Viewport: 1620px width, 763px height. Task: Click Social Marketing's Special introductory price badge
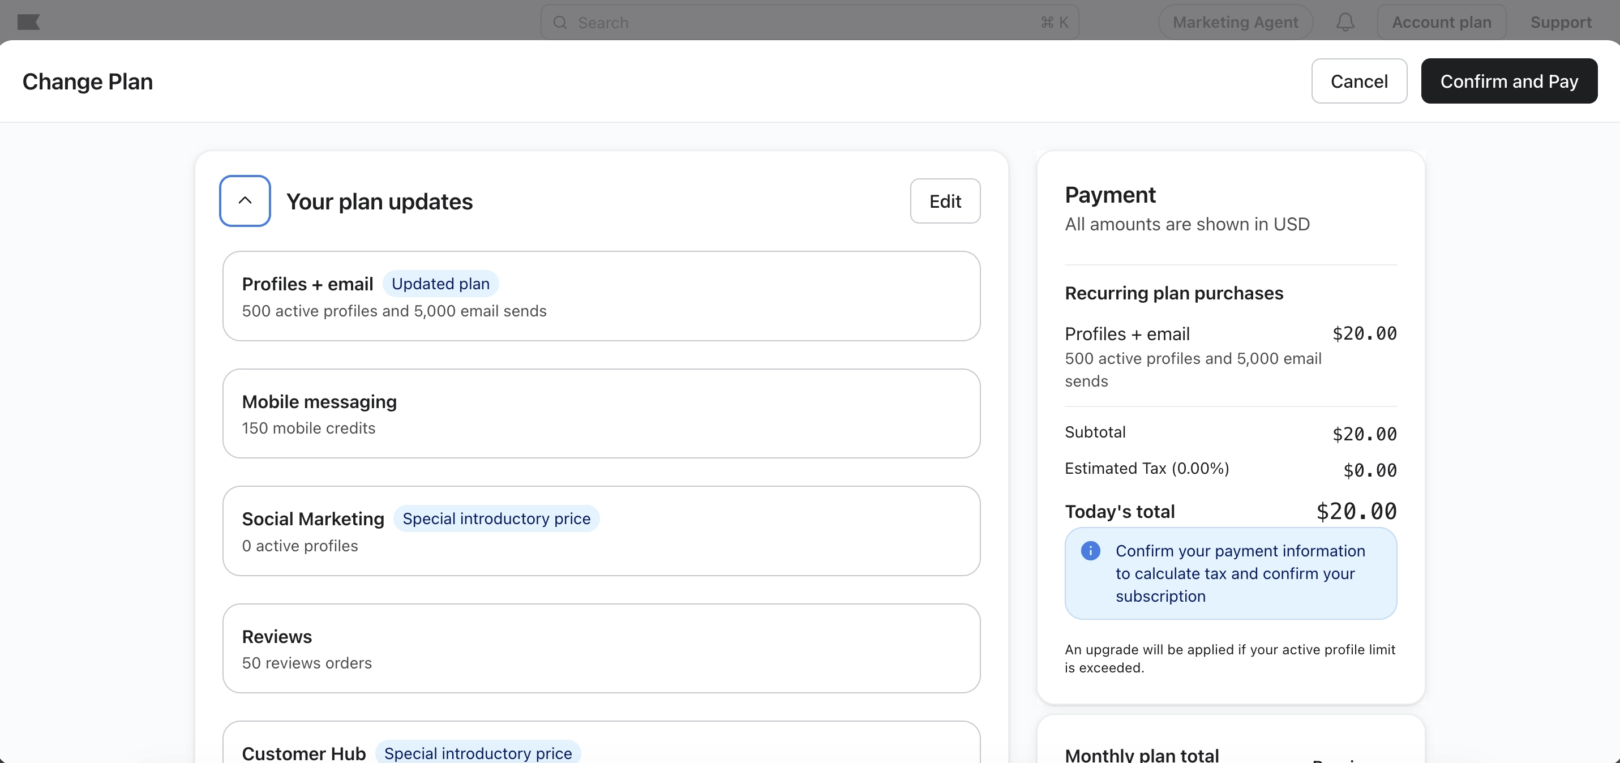[496, 518]
